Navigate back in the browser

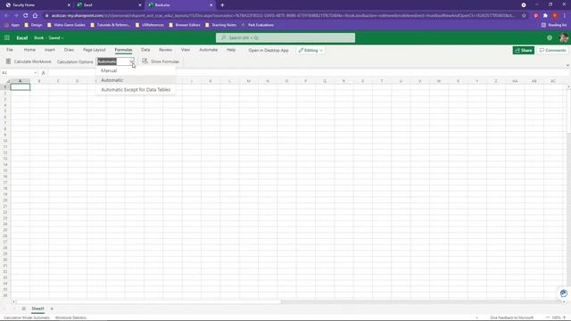(x=6, y=16)
